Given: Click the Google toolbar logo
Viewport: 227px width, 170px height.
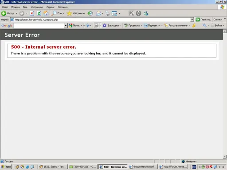Looking at the screenshot, I should point(7,26).
